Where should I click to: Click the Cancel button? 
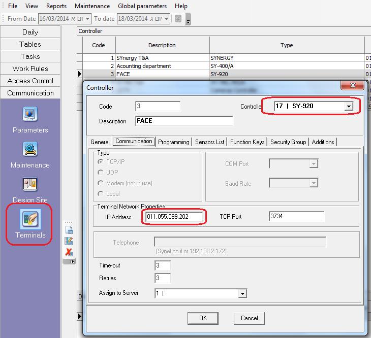click(x=249, y=318)
